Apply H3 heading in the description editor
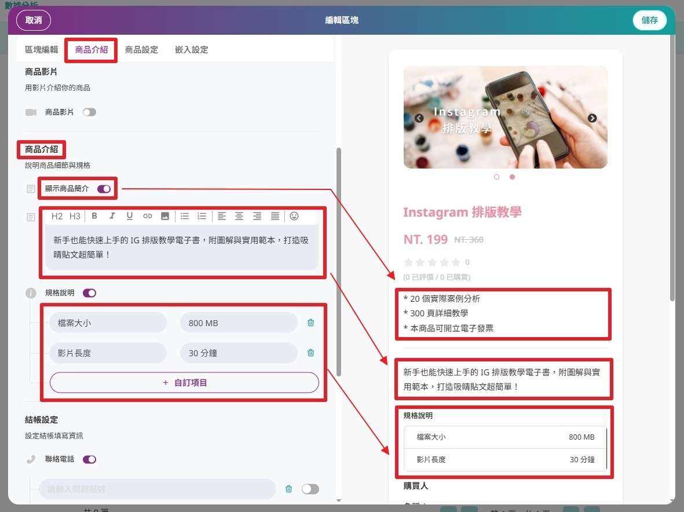Viewport: 684px width, 512px height. (x=75, y=216)
